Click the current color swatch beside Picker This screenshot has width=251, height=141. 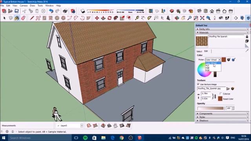[x=224, y=60]
